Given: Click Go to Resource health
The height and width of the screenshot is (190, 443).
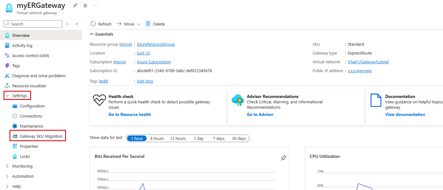Looking at the screenshot, I should click(130, 114).
